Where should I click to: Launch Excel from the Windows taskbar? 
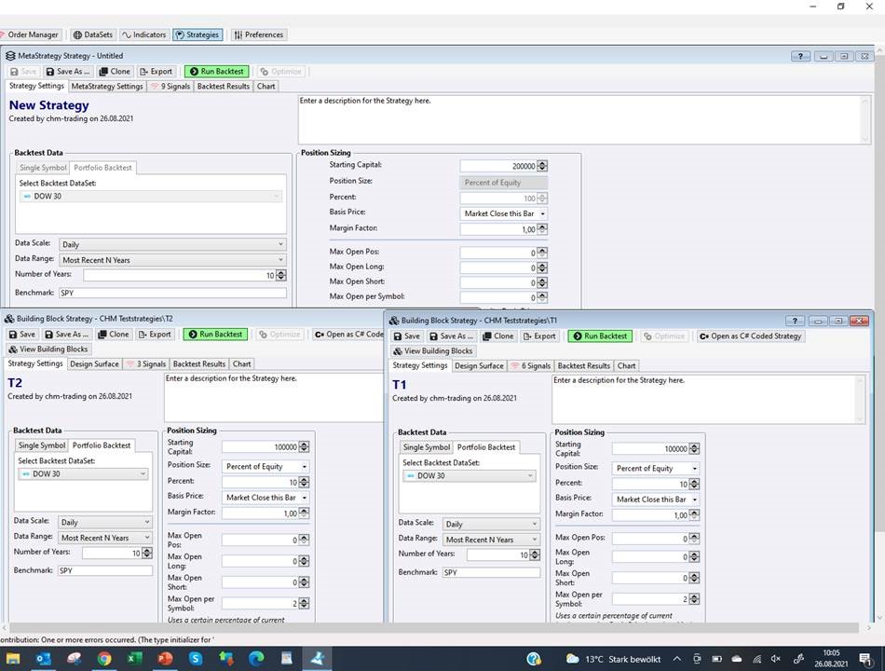click(x=134, y=659)
